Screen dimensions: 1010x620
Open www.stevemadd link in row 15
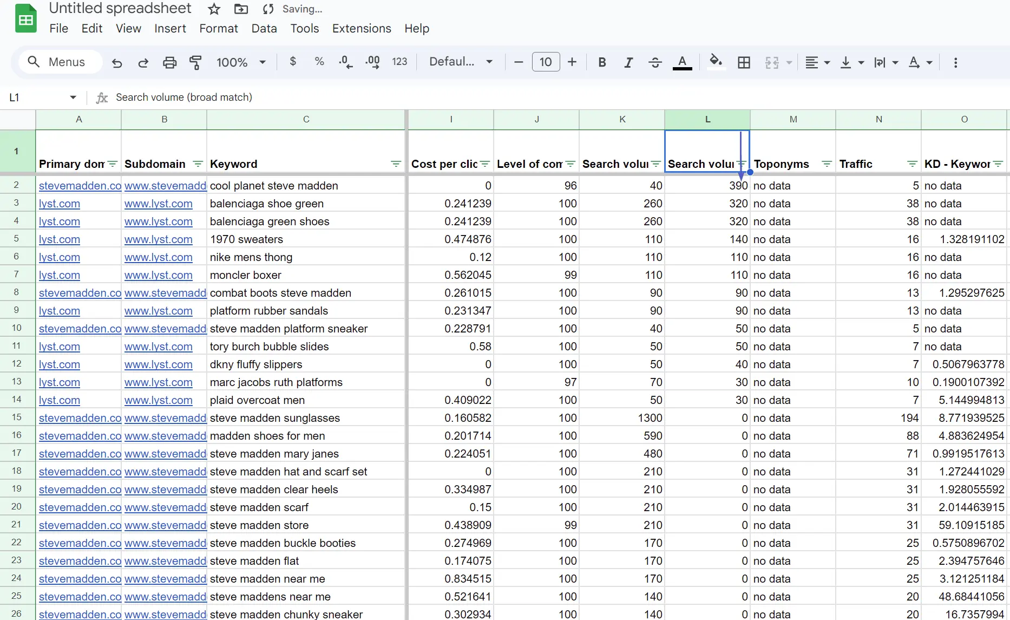(x=166, y=418)
